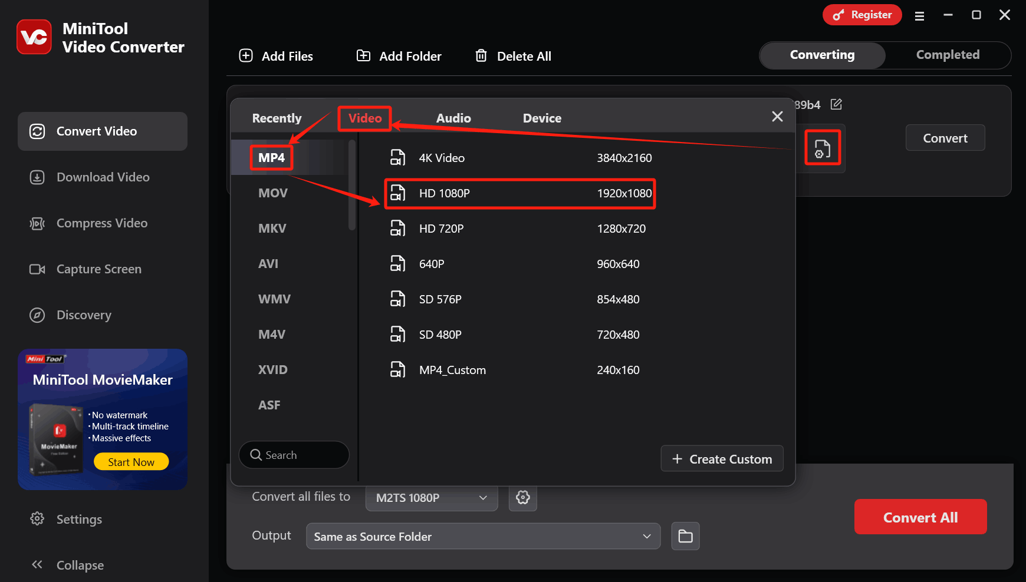Open the M2TS 1080P format dropdown
Viewport: 1026px width, 582px height.
pyautogui.click(x=432, y=498)
